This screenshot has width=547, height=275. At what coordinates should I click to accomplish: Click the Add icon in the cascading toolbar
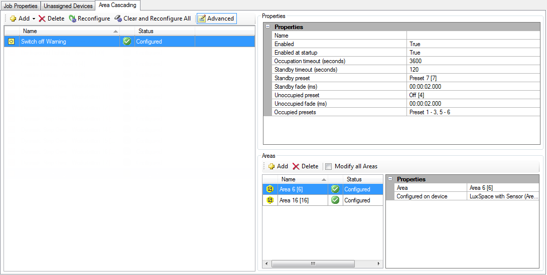click(x=13, y=19)
